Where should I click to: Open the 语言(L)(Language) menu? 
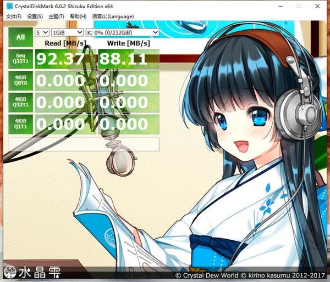pyautogui.click(x=113, y=16)
